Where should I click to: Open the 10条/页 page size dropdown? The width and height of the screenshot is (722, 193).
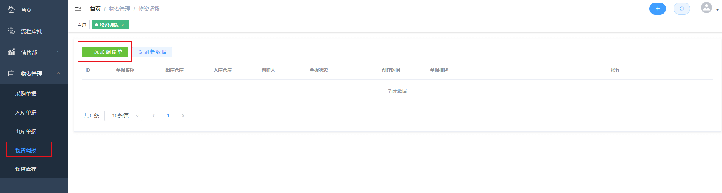pyautogui.click(x=123, y=116)
